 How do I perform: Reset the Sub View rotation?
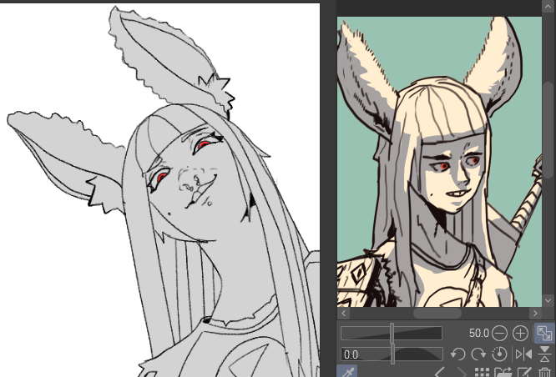pyautogui.click(x=500, y=354)
